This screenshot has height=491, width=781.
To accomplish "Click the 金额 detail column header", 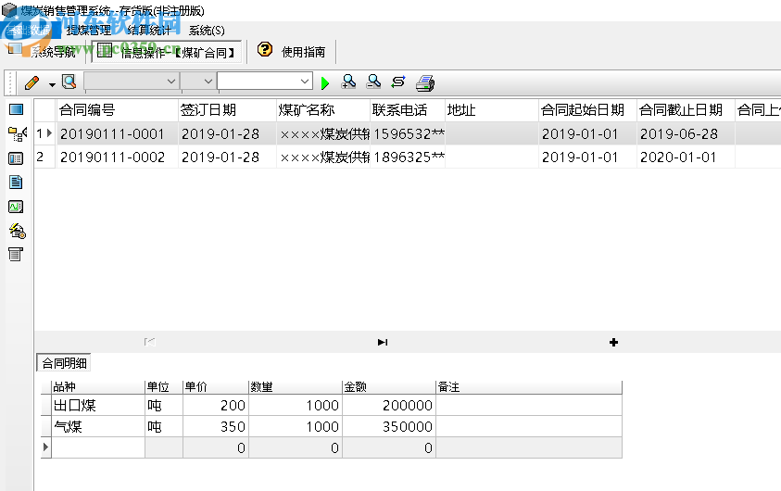I will [388, 387].
